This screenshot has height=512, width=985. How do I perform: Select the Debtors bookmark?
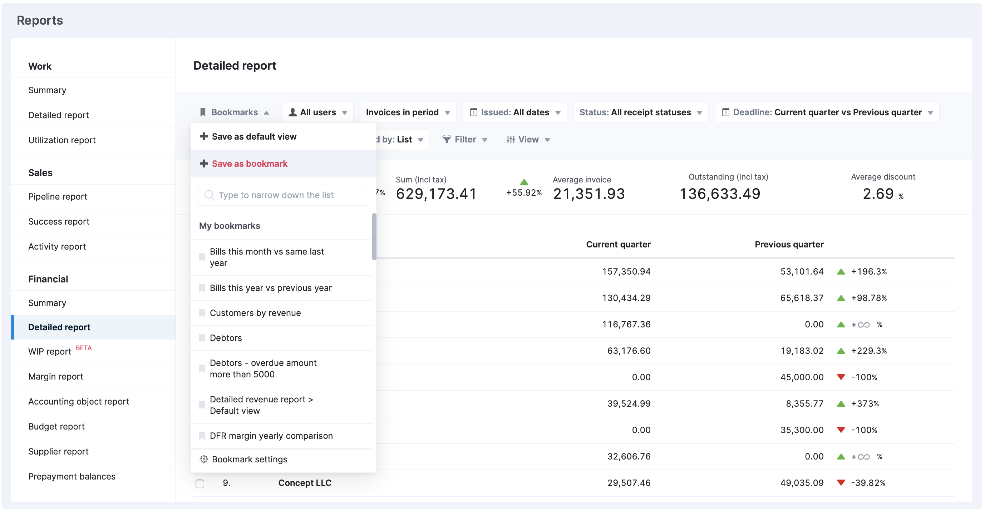pos(281,338)
